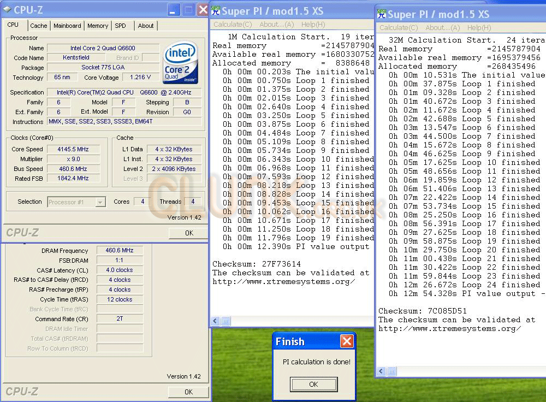Screen dimensions: 546x402
Task: Open the Mainboard tab
Action: (67, 26)
